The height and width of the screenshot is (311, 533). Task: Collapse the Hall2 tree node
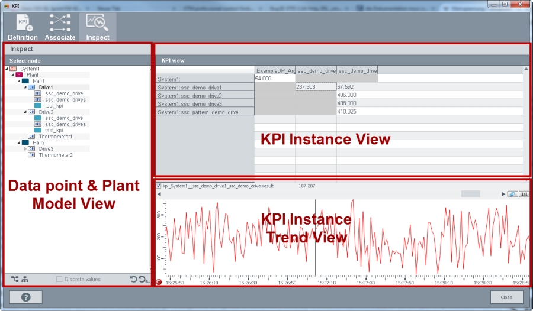point(19,142)
